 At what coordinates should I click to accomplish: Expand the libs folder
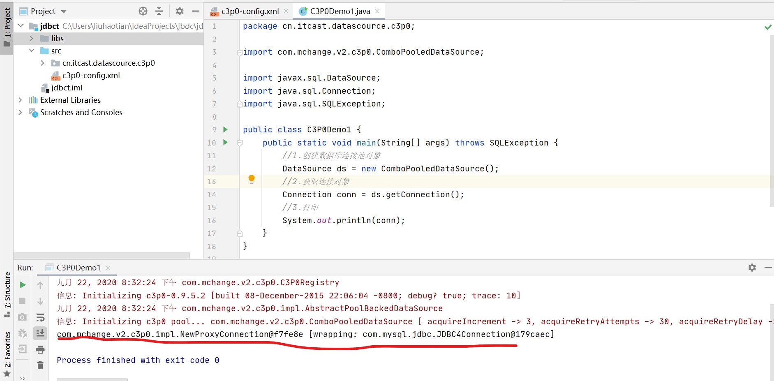[x=32, y=38]
